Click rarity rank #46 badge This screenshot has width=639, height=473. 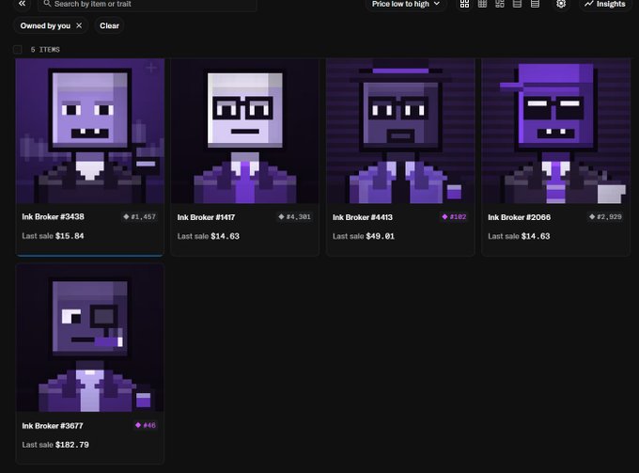146,425
